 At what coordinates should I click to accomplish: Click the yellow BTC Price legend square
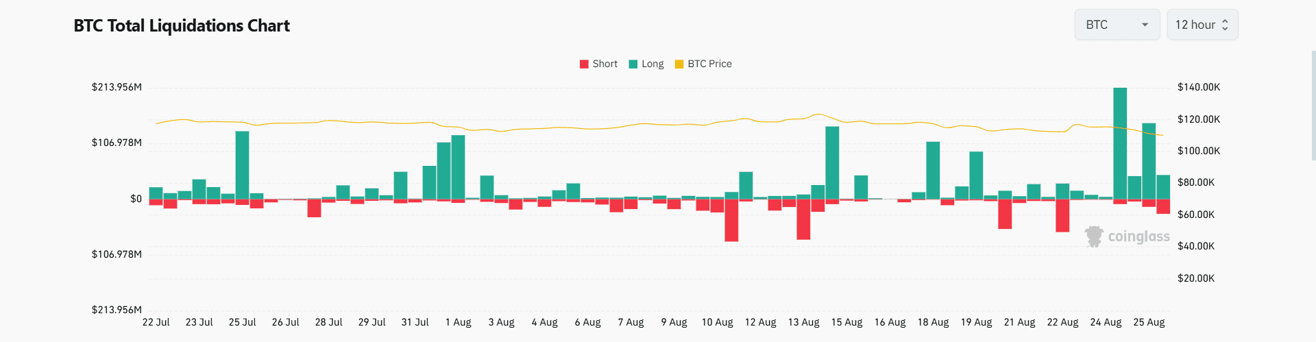(679, 64)
